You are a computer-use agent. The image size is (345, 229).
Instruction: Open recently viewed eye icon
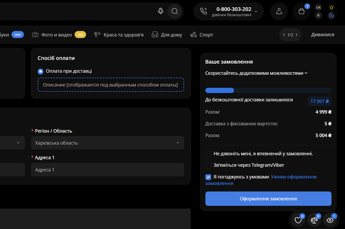click(330, 220)
